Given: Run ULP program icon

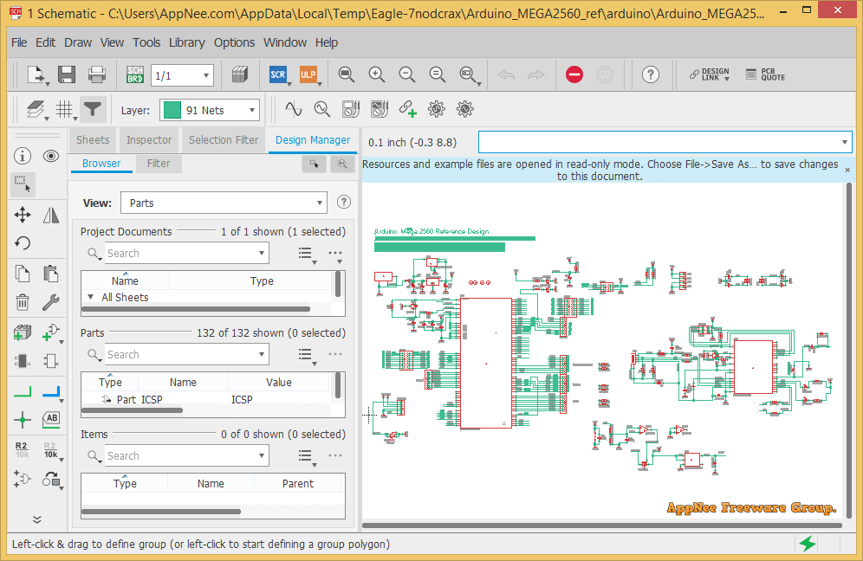Looking at the screenshot, I should [308, 74].
